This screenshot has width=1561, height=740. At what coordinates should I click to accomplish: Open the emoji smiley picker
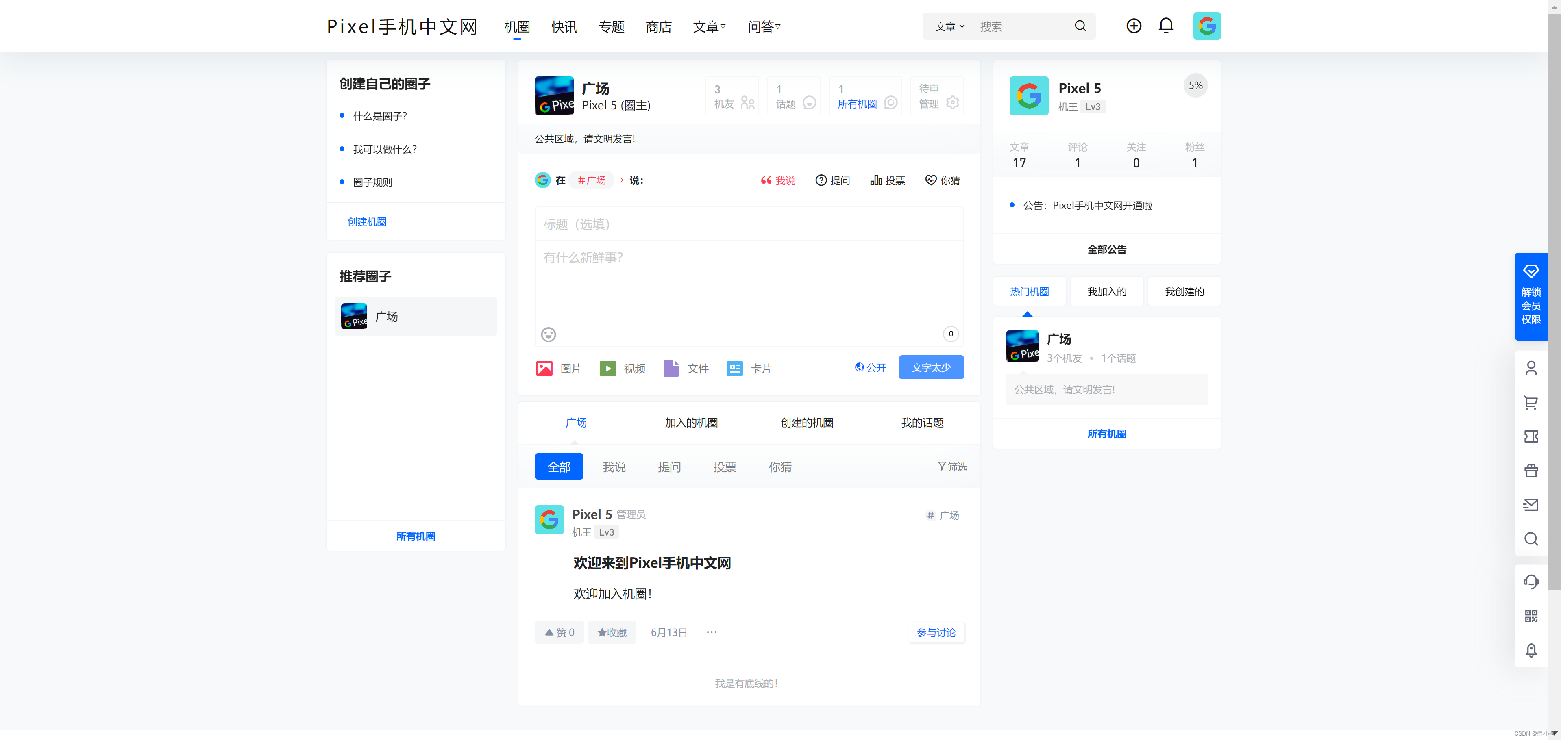click(x=549, y=334)
